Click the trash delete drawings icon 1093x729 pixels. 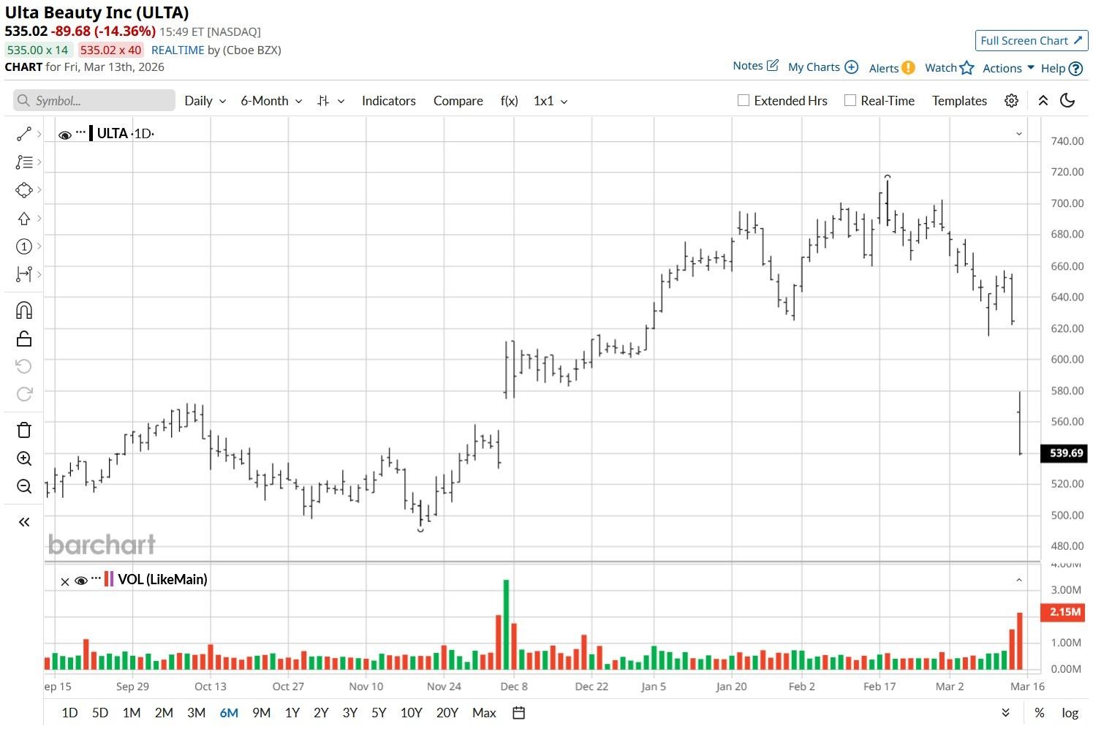pyautogui.click(x=24, y=430)
